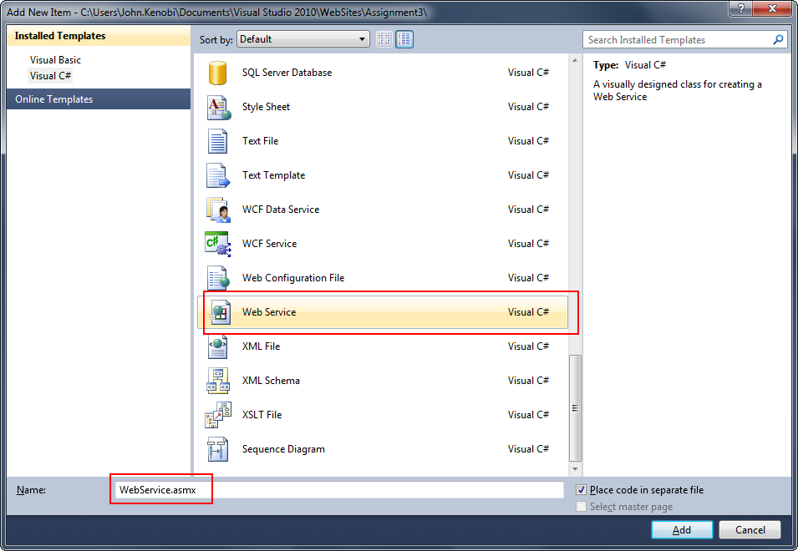This screenshot has width=798, height=551.
Task: Click the search magnifier icon
Action: 778,39
